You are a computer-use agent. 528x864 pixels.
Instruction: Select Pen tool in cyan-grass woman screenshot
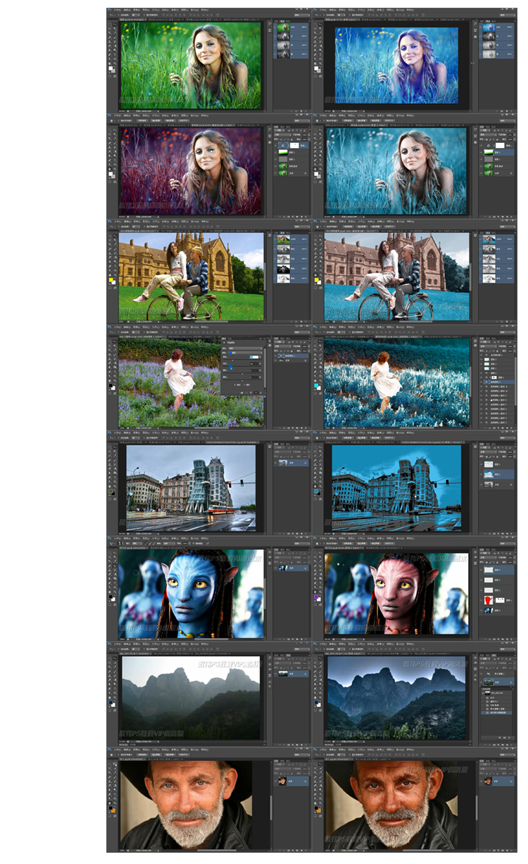pos(314,160)
